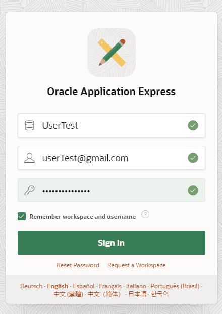The height and width of the screenshot is (314, 222).
Task: Click the green checkmark in workspace field
Action: [193, 125]
